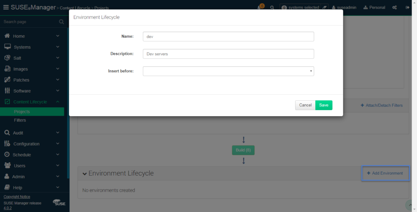Click the top bar search magnifier icon

[x=272, y=8]
